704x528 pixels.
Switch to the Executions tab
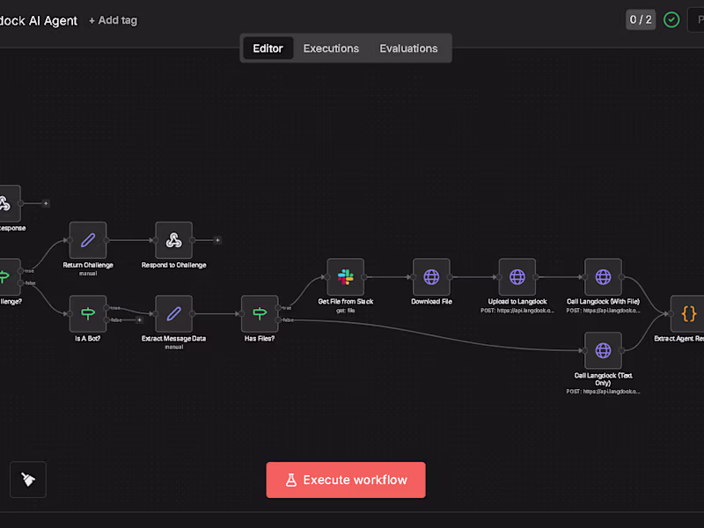(x=331, y=48)
